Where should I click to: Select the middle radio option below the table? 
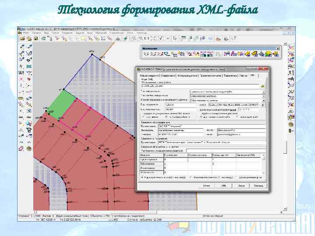pos(191,177)
